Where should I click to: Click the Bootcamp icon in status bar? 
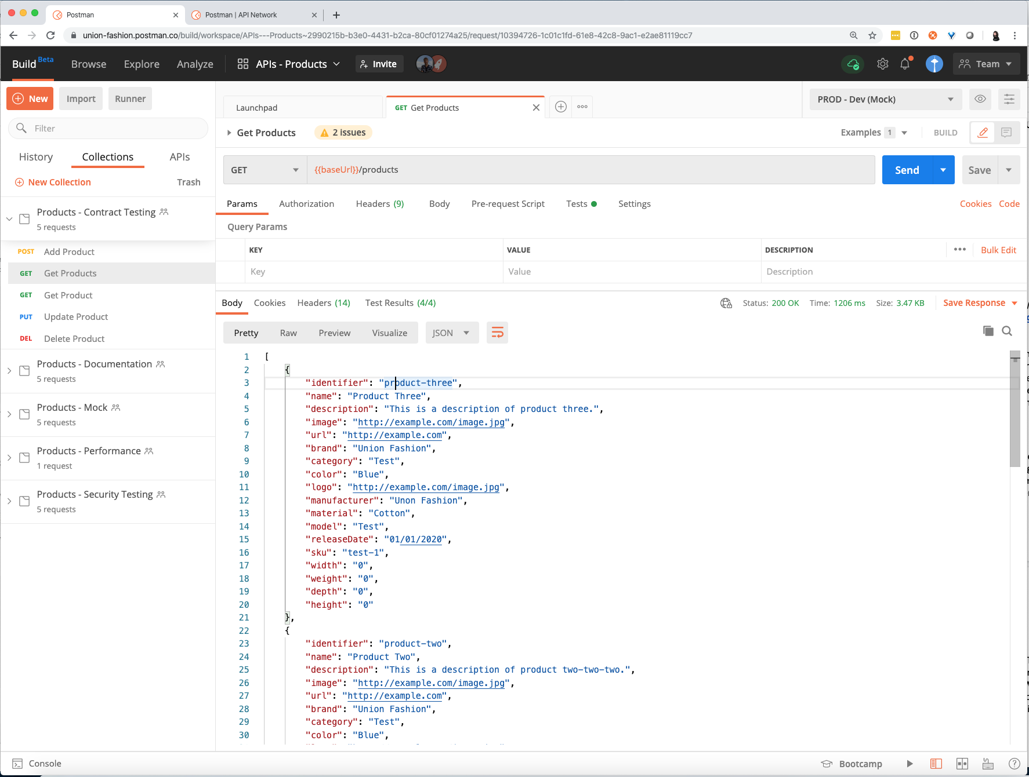827,764
